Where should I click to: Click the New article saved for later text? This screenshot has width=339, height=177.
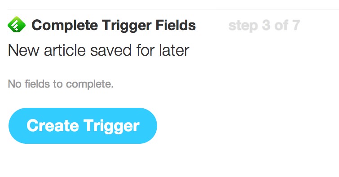coord(99,50)
